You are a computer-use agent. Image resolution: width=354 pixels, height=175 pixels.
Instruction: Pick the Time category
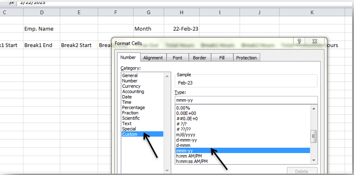tap(142, 102)
